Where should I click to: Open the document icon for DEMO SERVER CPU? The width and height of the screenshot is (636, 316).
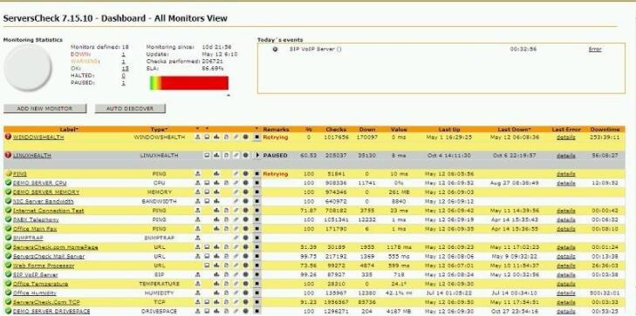tap(226, 183)
